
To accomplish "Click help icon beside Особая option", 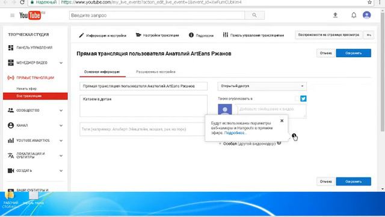I will [279, 143].
